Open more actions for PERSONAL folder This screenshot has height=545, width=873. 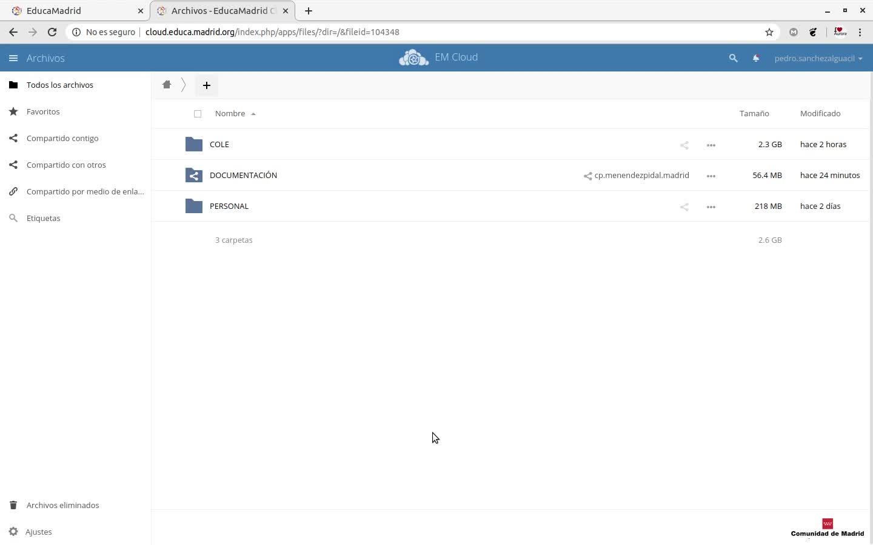711,206
